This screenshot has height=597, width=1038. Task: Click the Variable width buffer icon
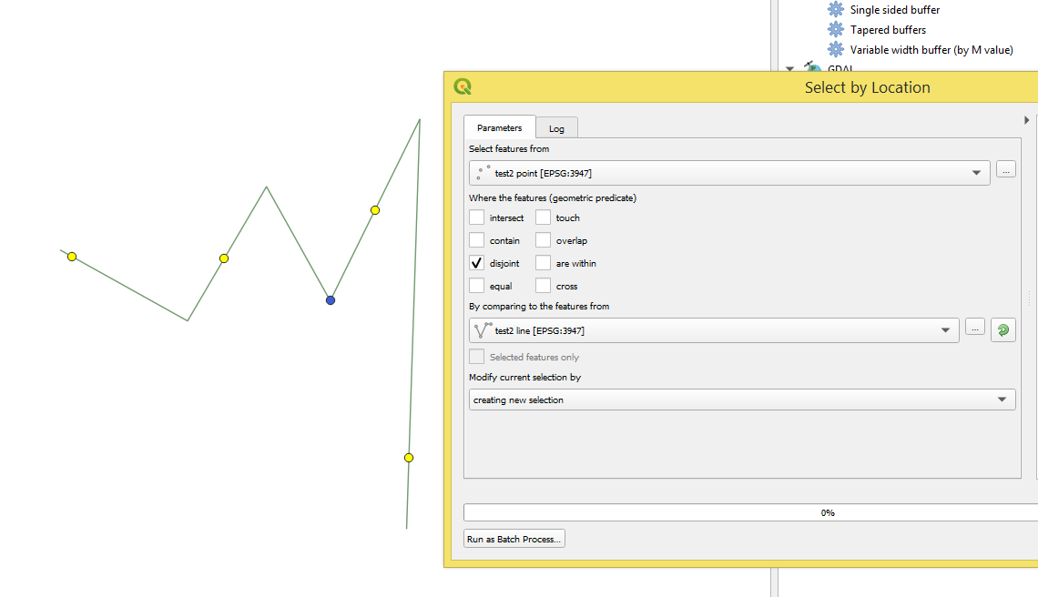(x=835, y=49)
